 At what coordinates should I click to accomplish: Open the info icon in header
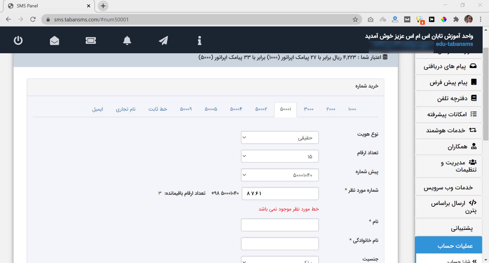tap(199, 40)
